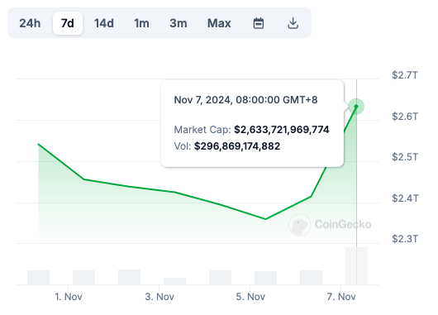The image size is (438, 315).
Task: Click the 3. Nov axis label
Action: 159,297
